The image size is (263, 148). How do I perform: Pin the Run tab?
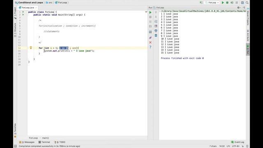(150, 37)
